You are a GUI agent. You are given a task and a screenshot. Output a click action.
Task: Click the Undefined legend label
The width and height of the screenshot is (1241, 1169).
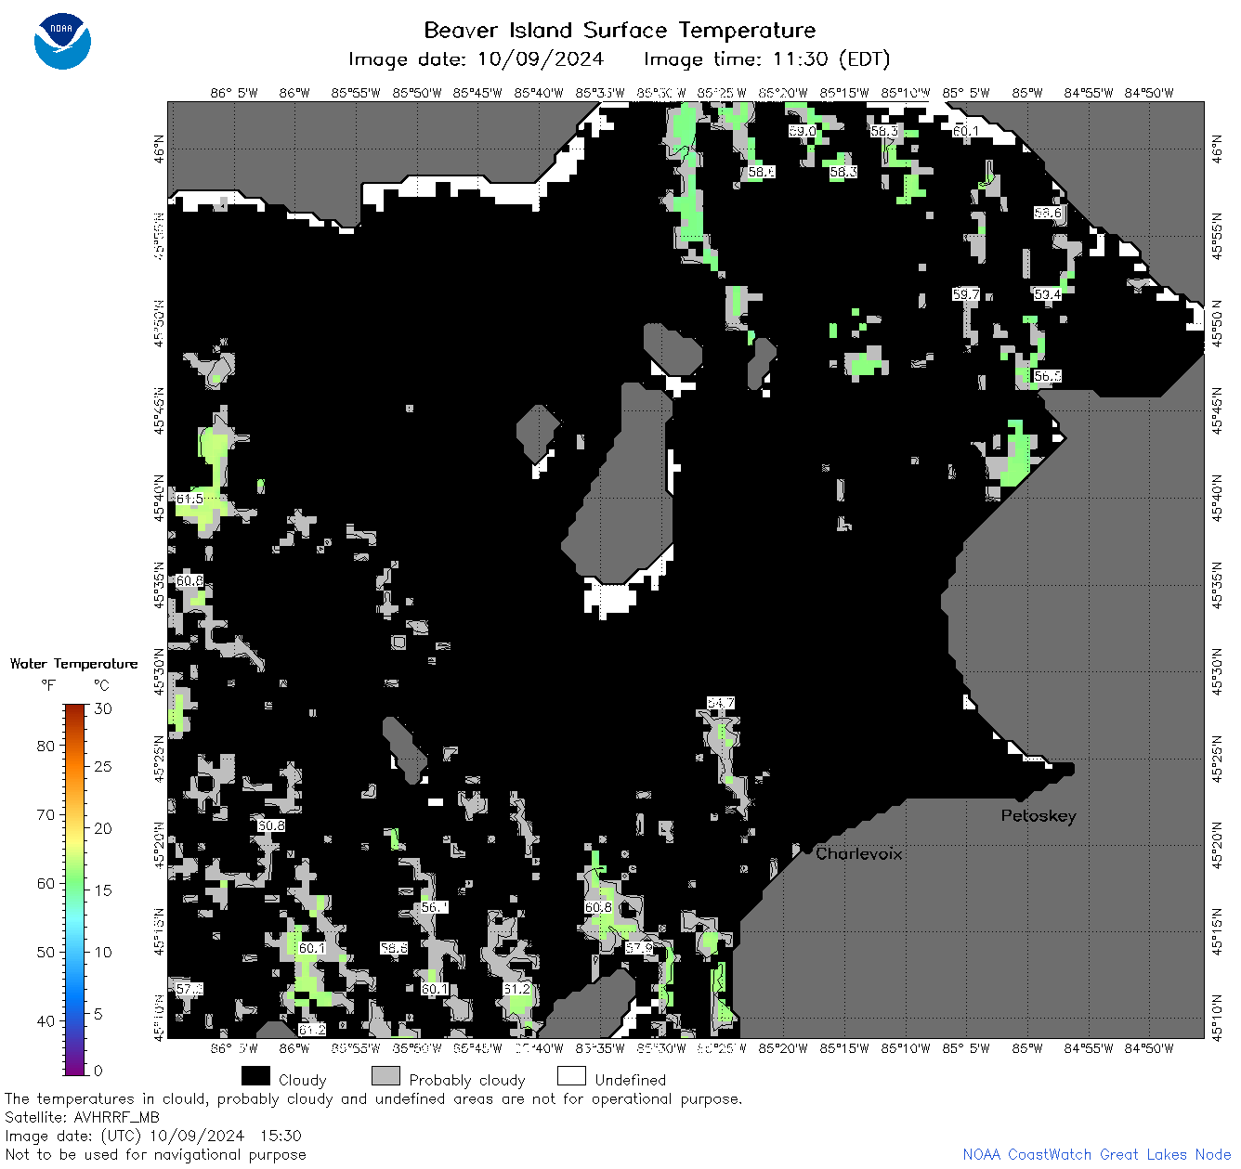tap(631, 1080)
